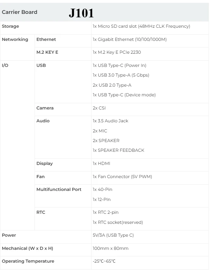The width and height of the screenshot is (212, 272).
Task: Click the Gigabit Ethernet specification text
Action: coord(129,40)
